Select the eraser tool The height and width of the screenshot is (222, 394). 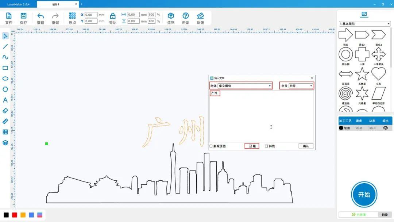point(5,110)
